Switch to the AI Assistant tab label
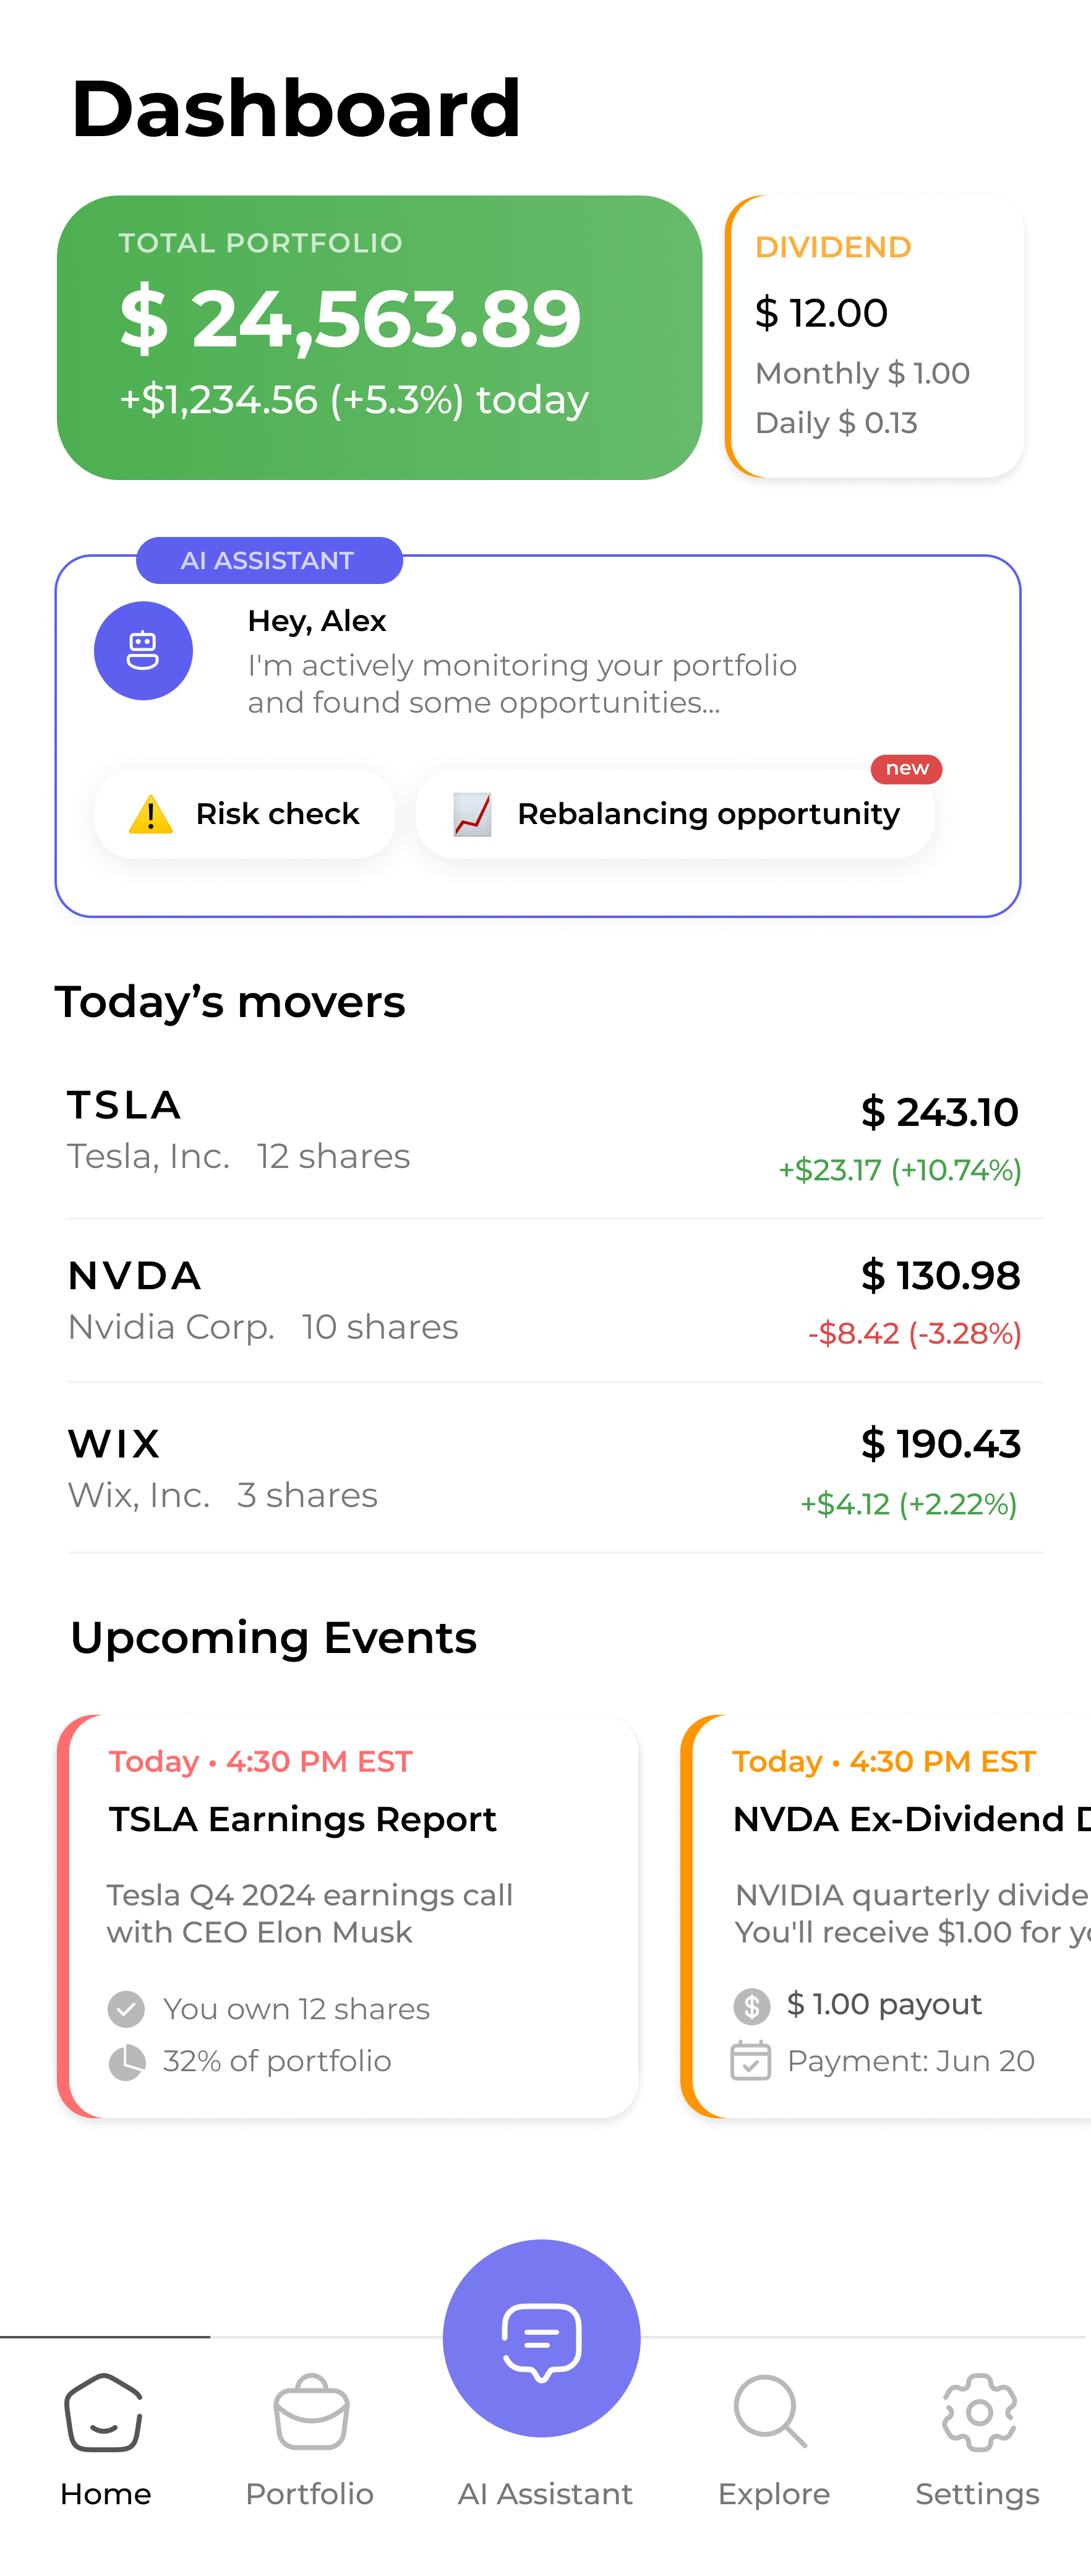Screen dimensions: 1091x2576 point(545,2494)
